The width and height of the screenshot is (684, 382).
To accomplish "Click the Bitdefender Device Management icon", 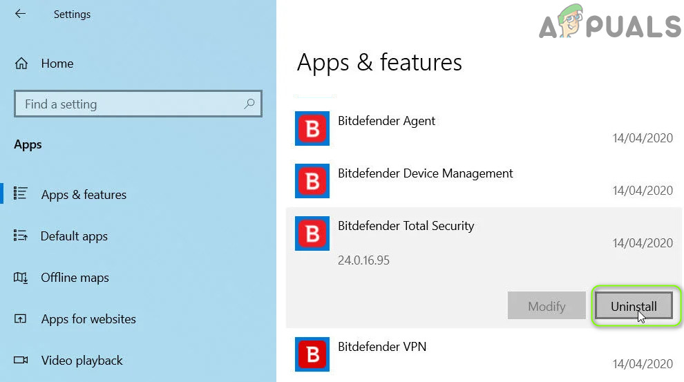I will 312,181.
